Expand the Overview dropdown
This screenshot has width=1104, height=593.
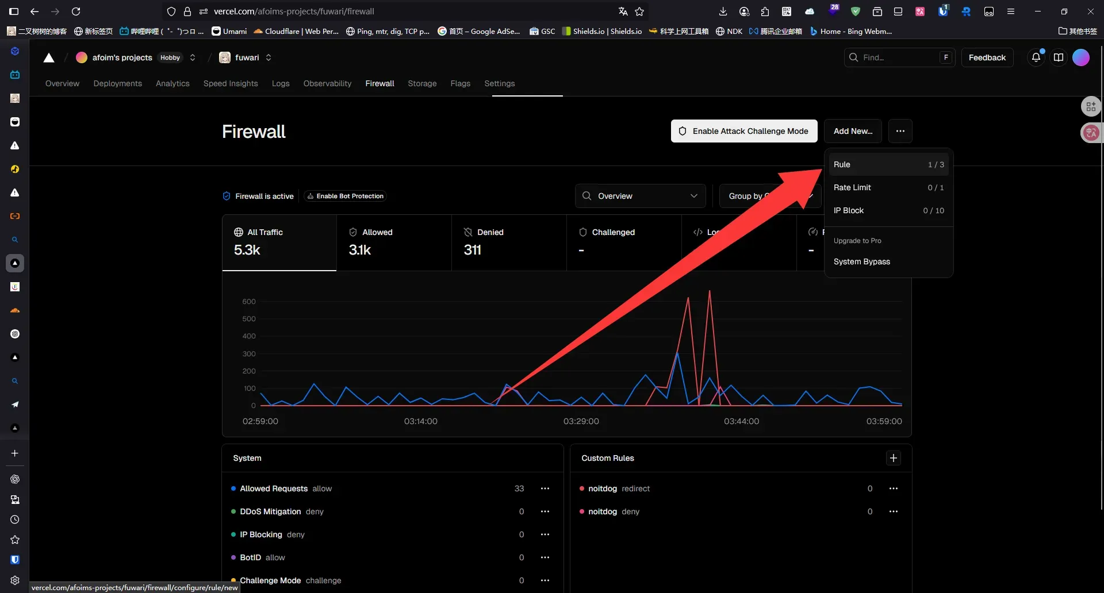point(640,196)
